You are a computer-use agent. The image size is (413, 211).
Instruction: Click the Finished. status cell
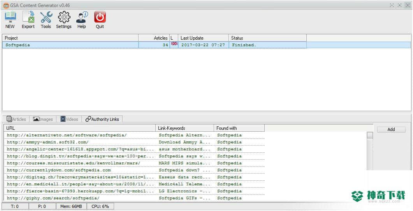267,45
